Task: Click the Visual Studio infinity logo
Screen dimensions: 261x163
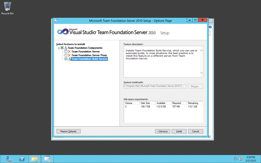Action: coord(63,31)
